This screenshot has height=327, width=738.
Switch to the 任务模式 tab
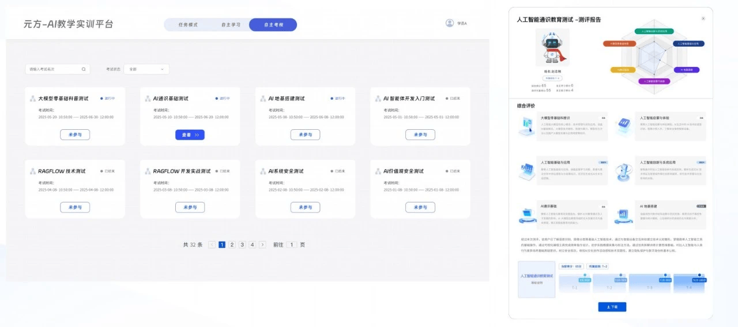click(x=188, y=25)
